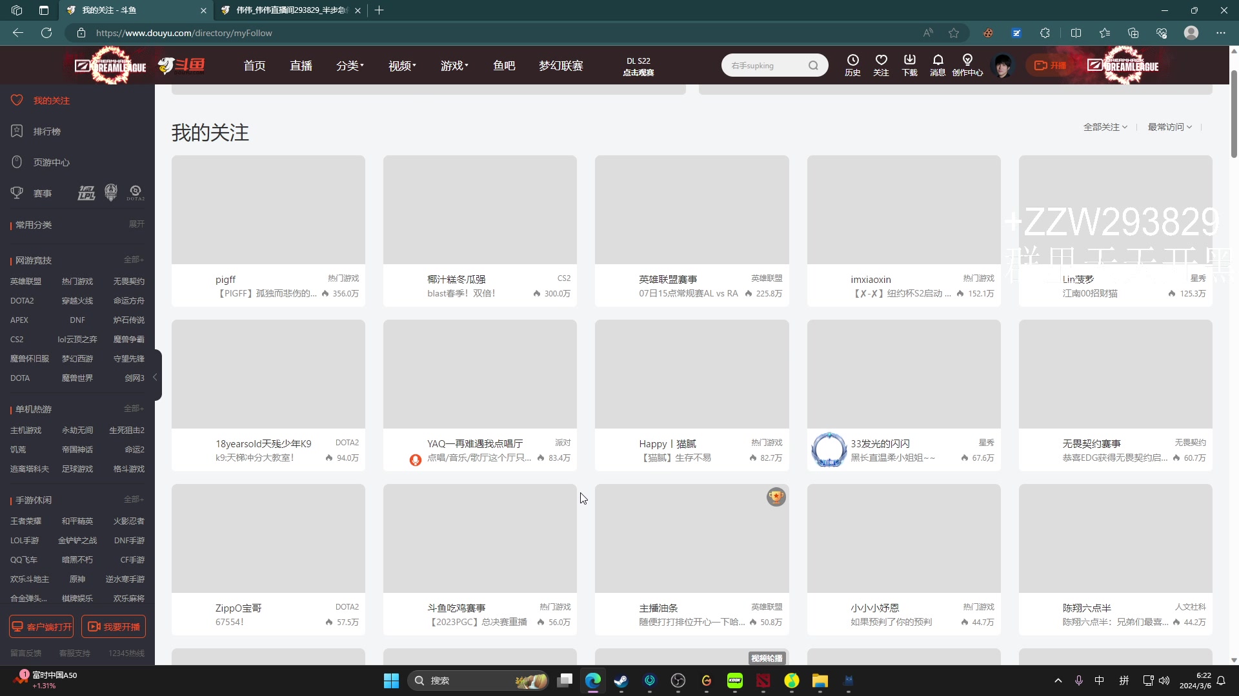Open the 页游中心 sidebar icon
Image resolution: width=1239 pixels, height=696 pixels.
(16, 162)
